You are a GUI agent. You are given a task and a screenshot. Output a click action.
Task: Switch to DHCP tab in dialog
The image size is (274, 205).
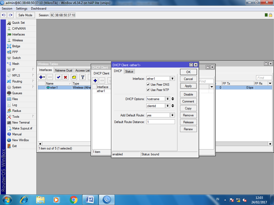(118, 71)
